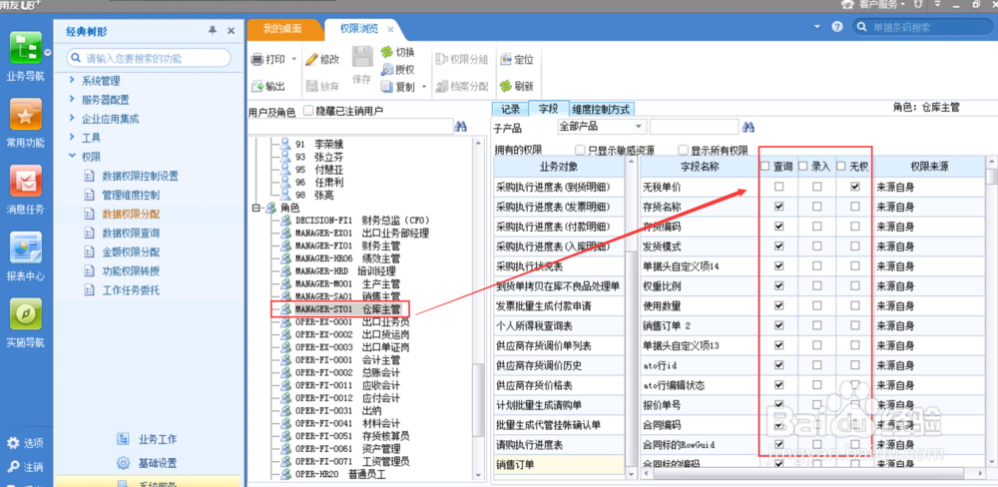Click the 切换 switch button
The image size is (998, 487).
(398, 52)
